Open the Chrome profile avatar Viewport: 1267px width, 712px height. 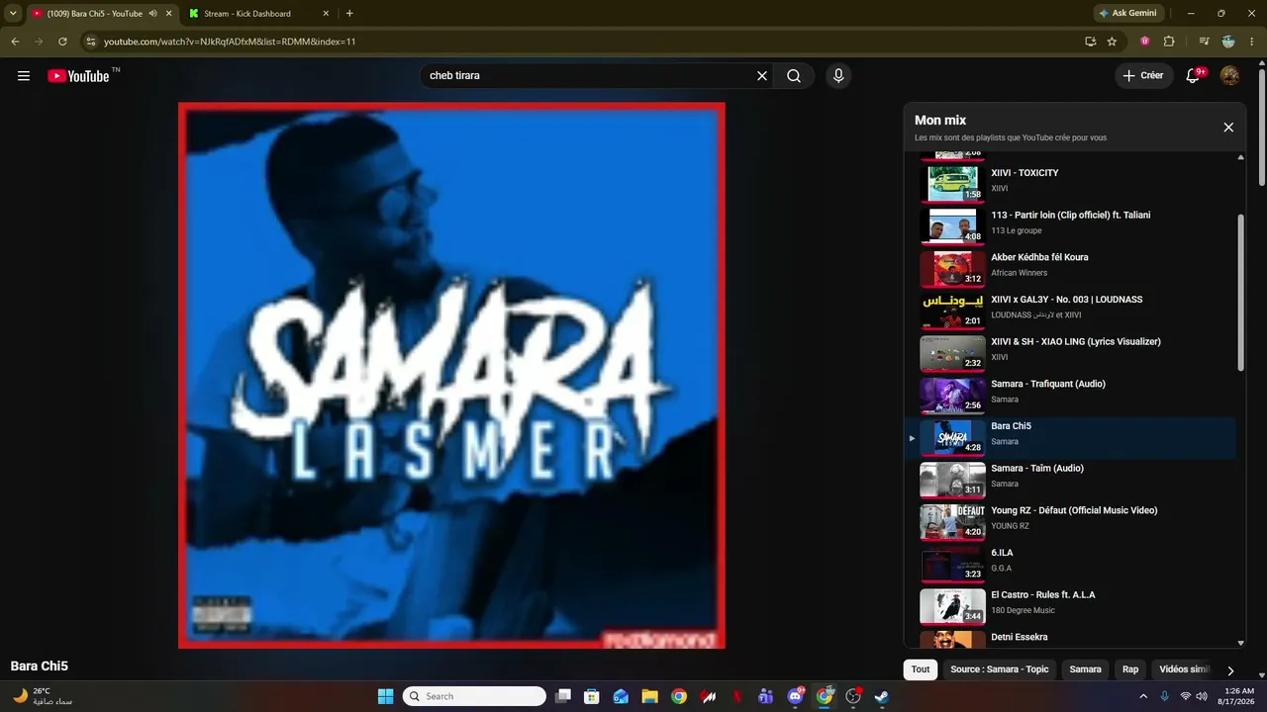tap(1228, 42)
